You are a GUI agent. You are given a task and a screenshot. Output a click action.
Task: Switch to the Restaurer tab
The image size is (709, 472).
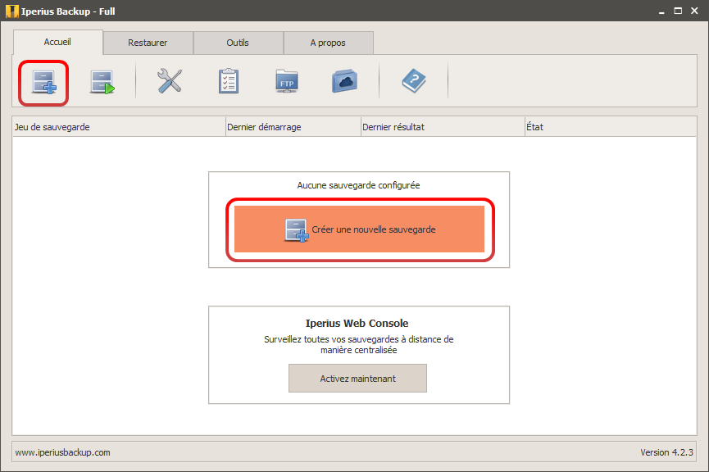coord(148,43)
